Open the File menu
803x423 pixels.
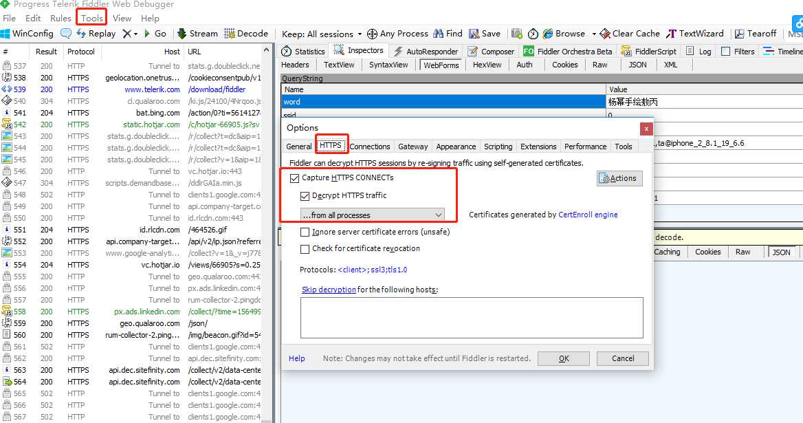click(x=9, y=19)
